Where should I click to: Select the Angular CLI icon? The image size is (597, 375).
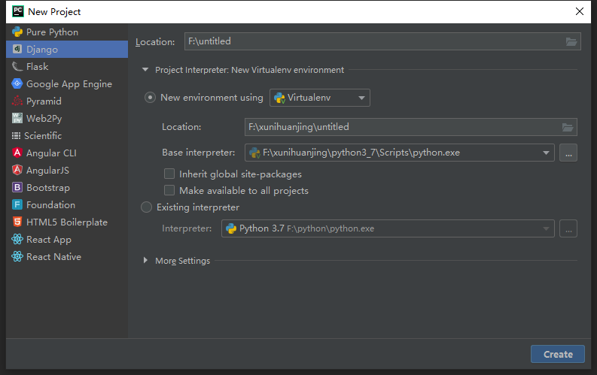point(17,153)
